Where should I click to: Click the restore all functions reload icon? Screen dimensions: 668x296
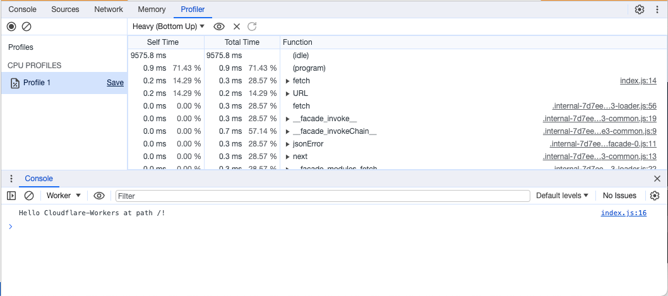click(x=252, y=27)
